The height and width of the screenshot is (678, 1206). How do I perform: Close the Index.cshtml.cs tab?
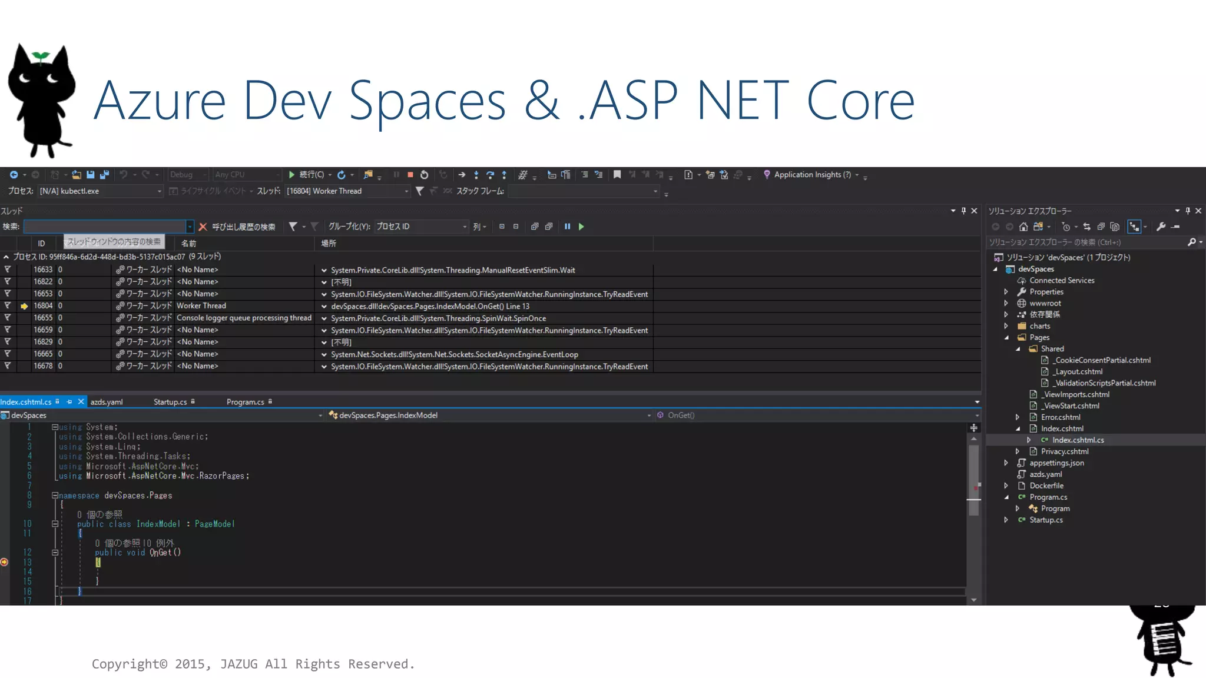(x=81, y=402)
